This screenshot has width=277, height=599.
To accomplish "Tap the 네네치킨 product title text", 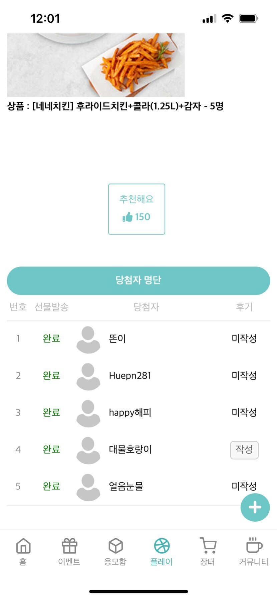I will coord(115,106).
